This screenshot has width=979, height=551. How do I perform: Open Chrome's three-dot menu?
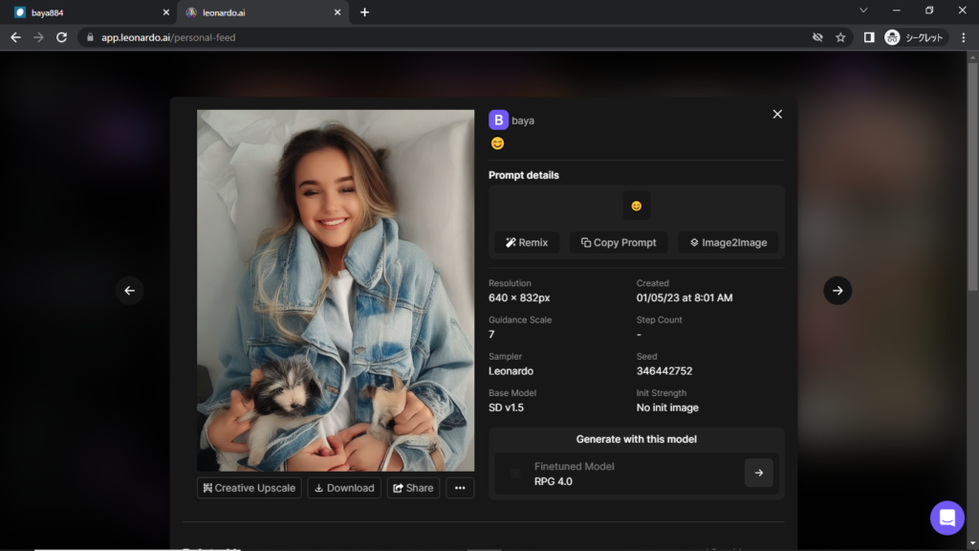click(963, 37)
